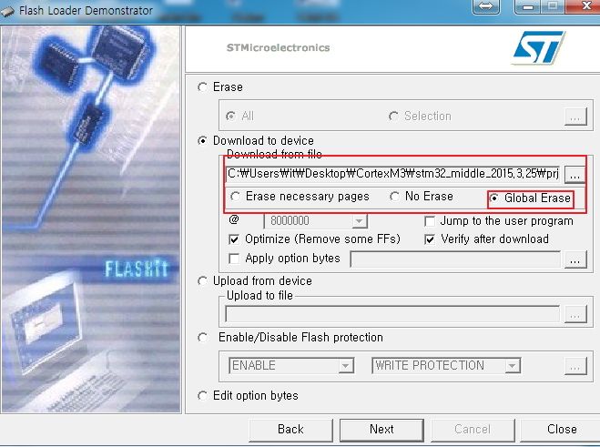Select Global Erase radio button
Image resolution: width=600 pixels, height=447 pixels.
[494, 198]
